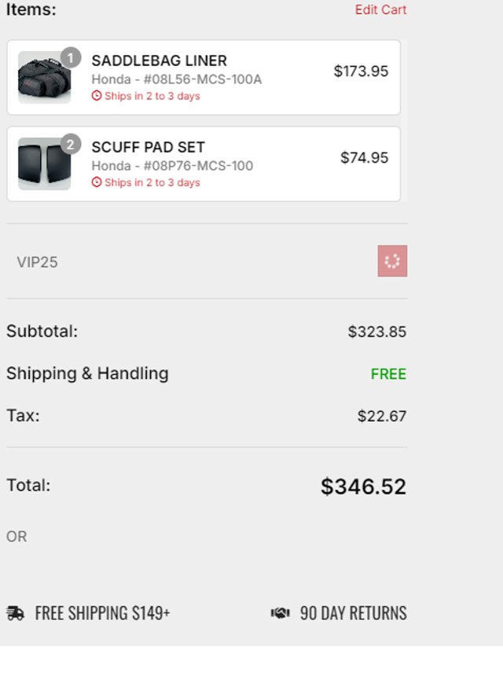Click the free shipping truck icon
Image resolution: width=503 pixels, height=684 pixels.
pyautogui.click(x=15, y=613)
